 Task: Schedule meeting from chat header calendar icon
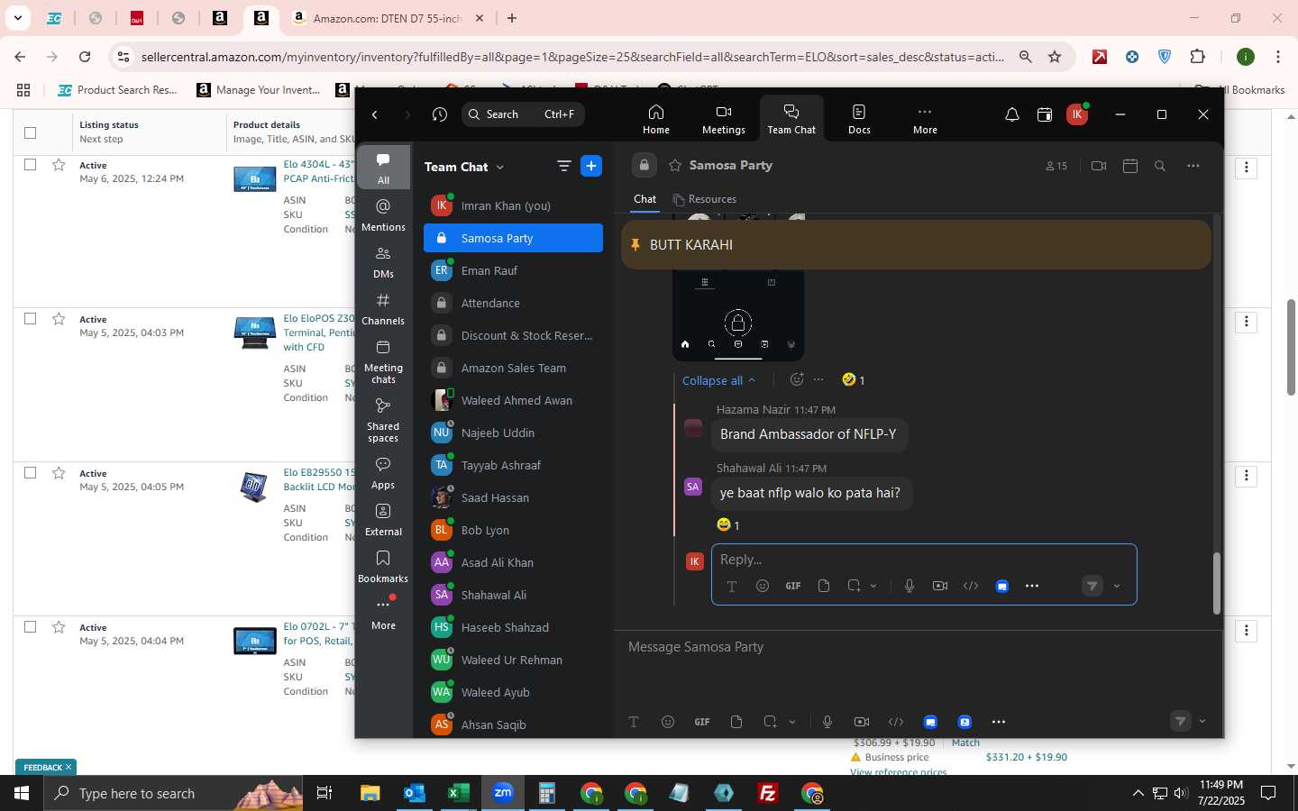[1130, 166]
